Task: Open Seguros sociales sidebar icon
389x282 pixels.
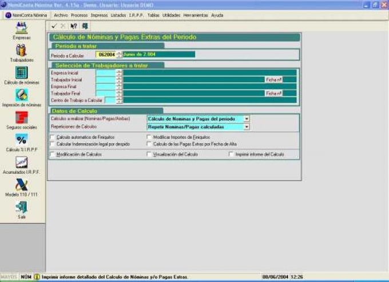Action: coord(22,117)
